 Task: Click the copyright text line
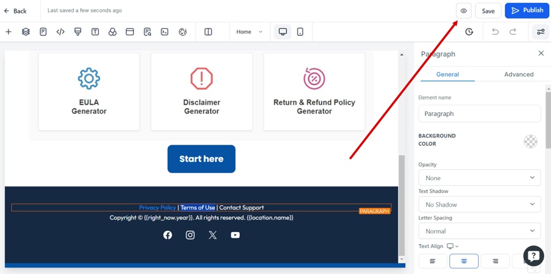(x=201, y=218)
